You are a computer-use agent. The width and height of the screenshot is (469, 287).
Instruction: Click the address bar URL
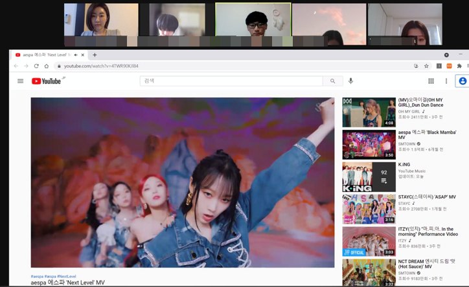[x=101, y=66]
